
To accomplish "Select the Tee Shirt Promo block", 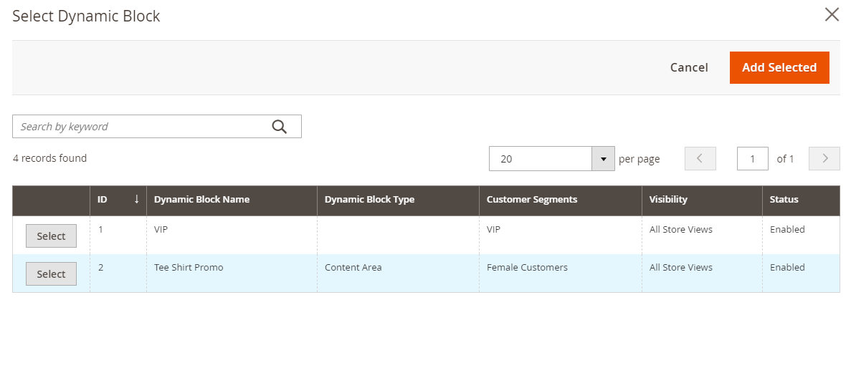I will tap(51, 274).
